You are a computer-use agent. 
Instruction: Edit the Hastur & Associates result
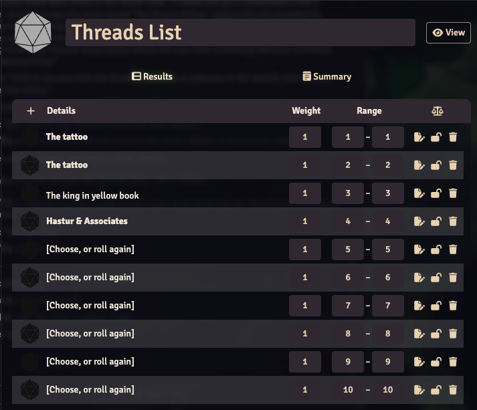click(x=419, y=221)
